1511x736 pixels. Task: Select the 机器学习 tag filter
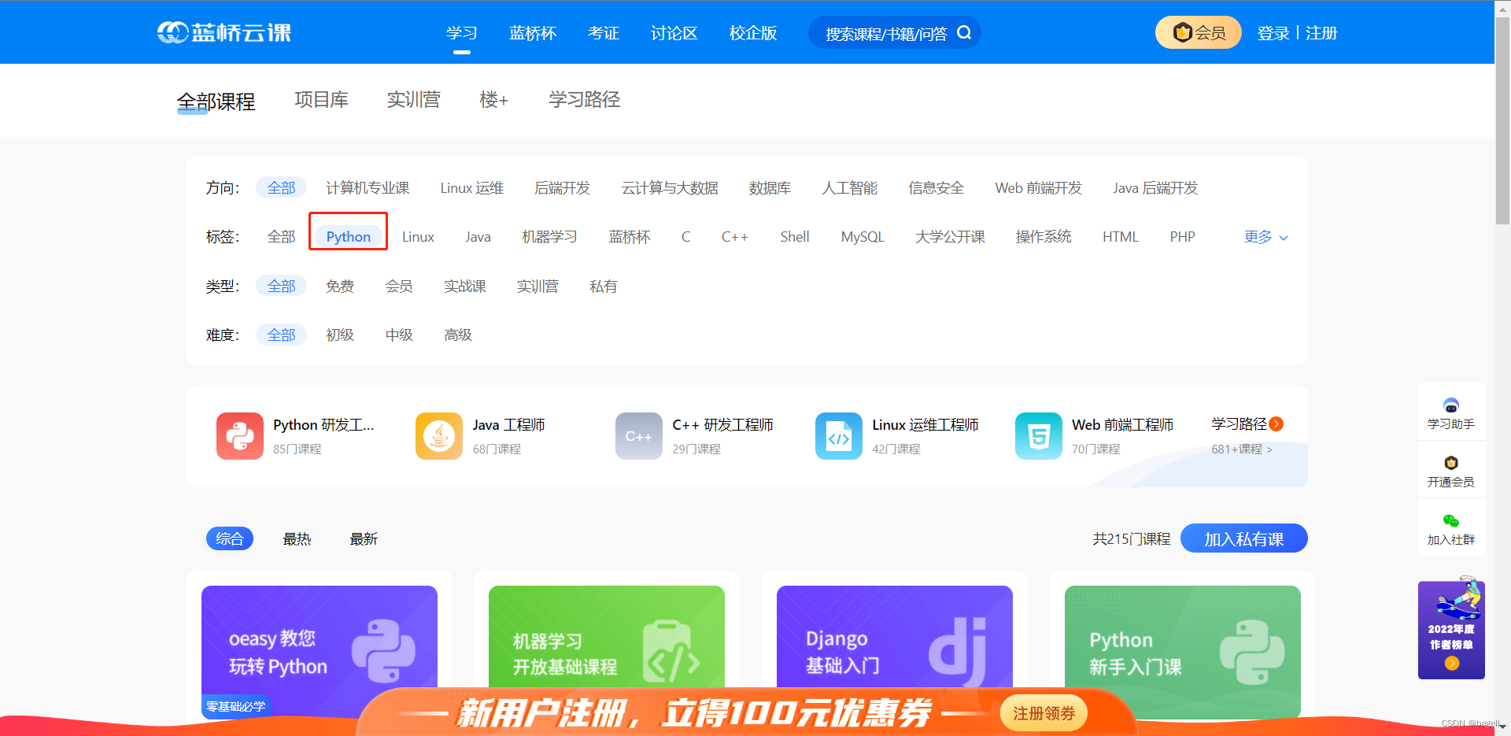(x=549, y=237)
